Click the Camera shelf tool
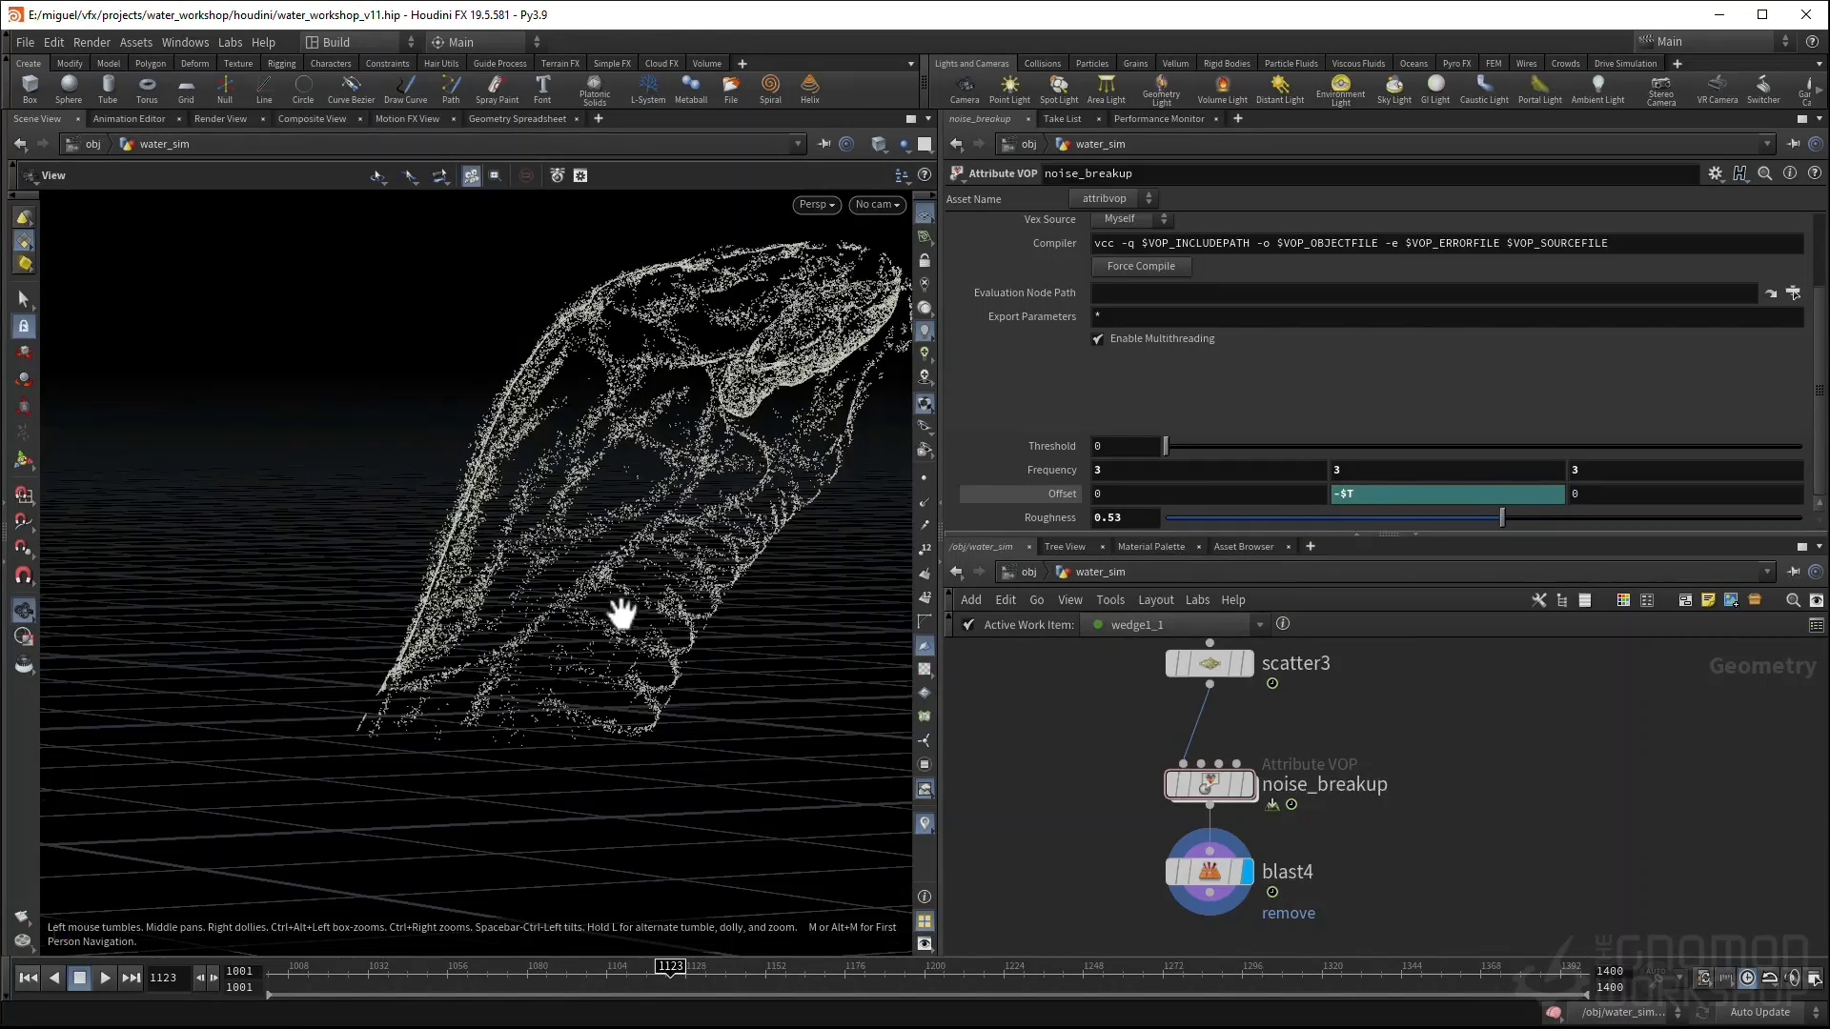Screen dimensions: 1830x1029 (965, 88)
